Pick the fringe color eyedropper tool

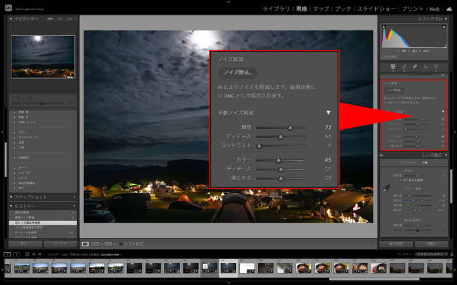387,188
